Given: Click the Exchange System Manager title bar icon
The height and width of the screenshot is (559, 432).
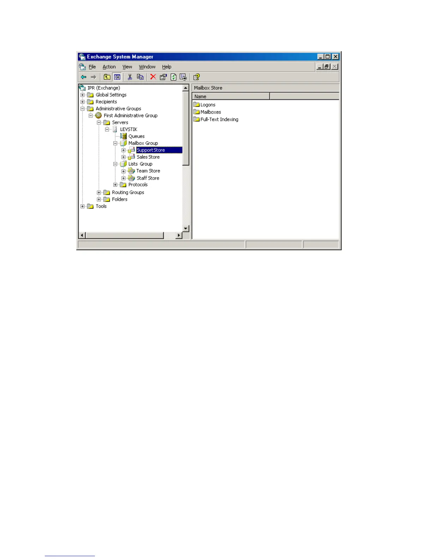Looking at the screenshot, I should point(82,57).
